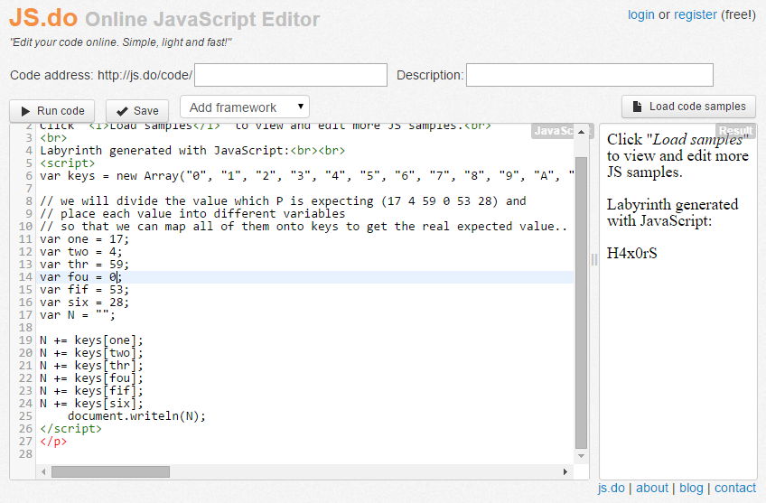Image resolution: width=766 pixels, height=503 pixels.
Task: Click code line "var N = "";"
Action: 78,315
